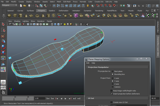
Task: Toggle wireframe cube icon in viewport toolbar
Action: [52, 24]
